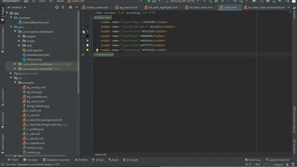Collapse the manifests folder node
The height and width of the screenshot is (167, 297).
coord(11,18)
